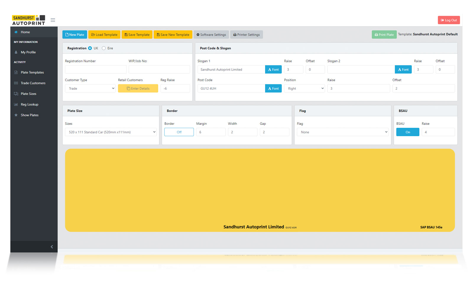Screen dimensions: 473x295
Task: Click the Slogan 2 text field
Action: (x=361, y=70)
